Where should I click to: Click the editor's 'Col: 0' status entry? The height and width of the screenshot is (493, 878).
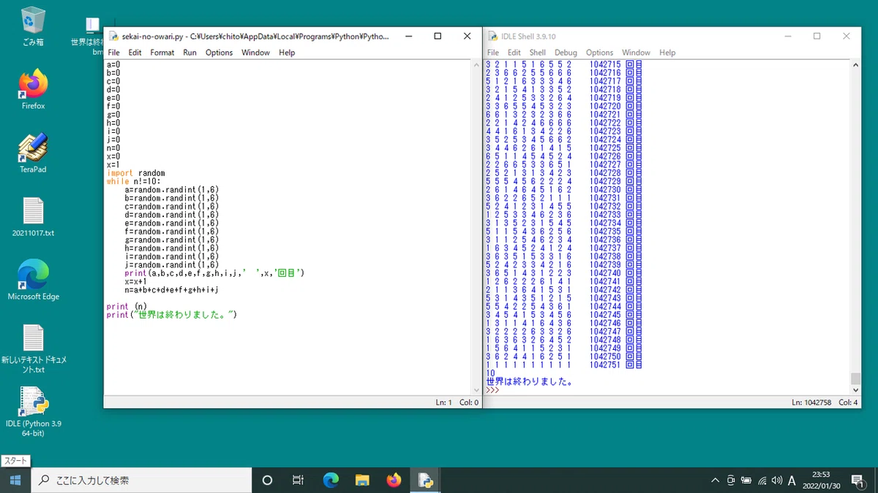coord(469,402)
